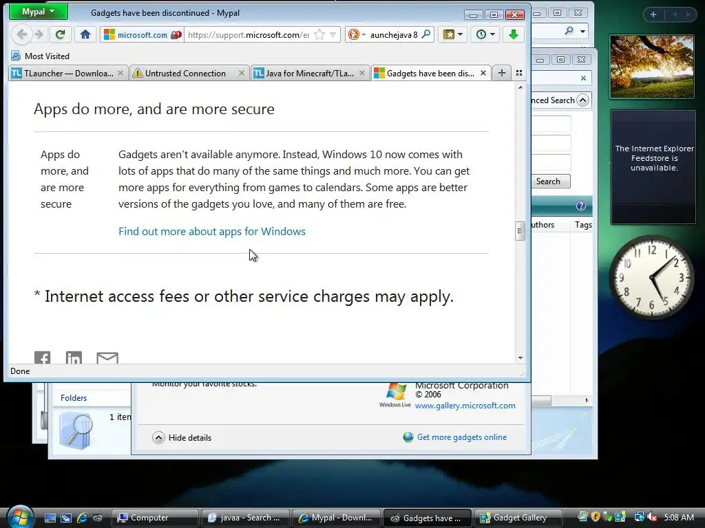Open the bookmarks menu button
Viewport: 705px width, 528px height.
pyautogui.click(x=453, y=34)
